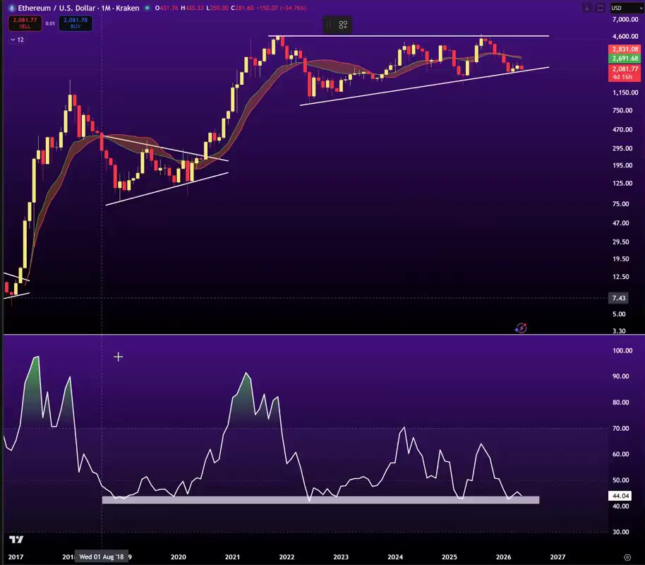645x565 pixels.
Task: Click the red 2,081.77 current price label on scale
Action: [625, 69]
